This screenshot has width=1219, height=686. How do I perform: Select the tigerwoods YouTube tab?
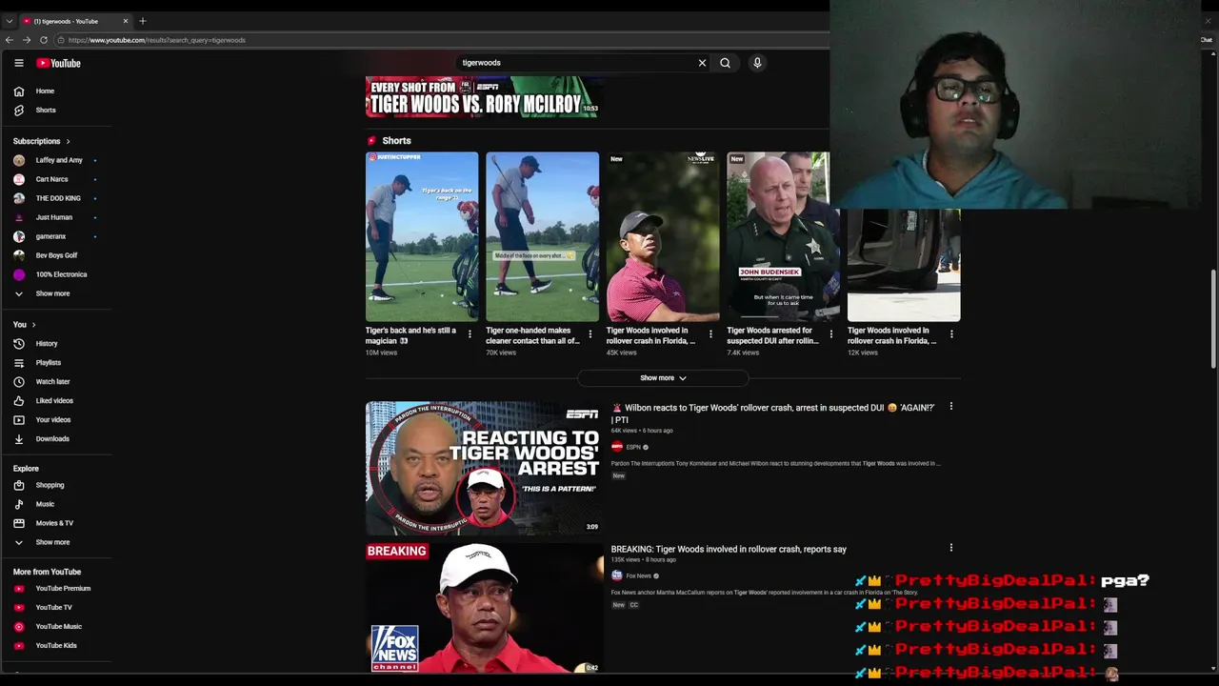click(74, 21)
